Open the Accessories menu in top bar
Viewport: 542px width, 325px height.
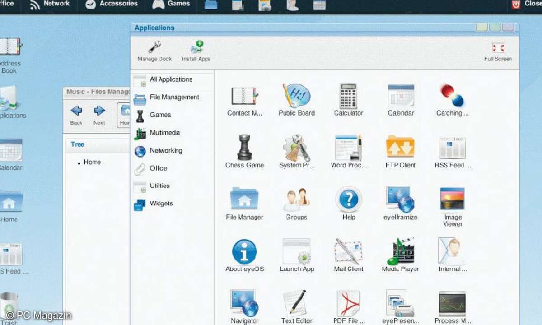[111, 4]
